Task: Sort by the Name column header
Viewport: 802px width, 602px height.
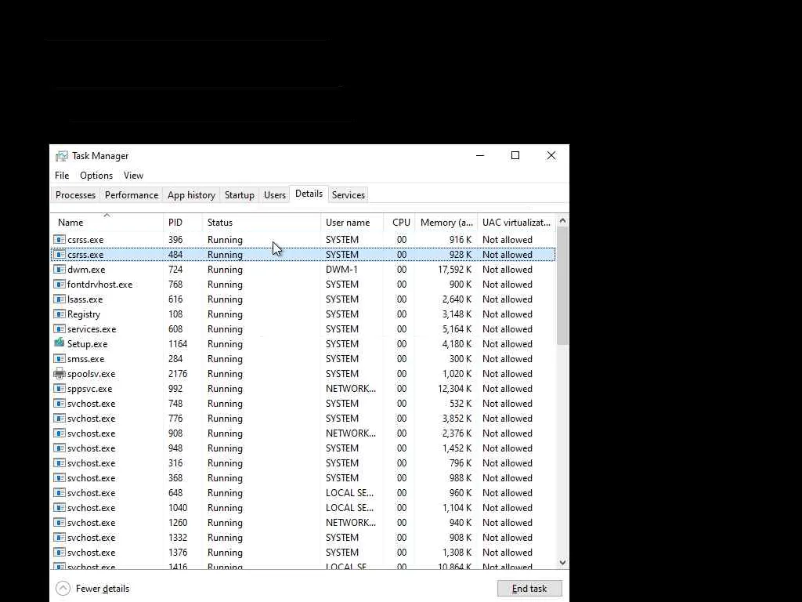Action: 107,222
